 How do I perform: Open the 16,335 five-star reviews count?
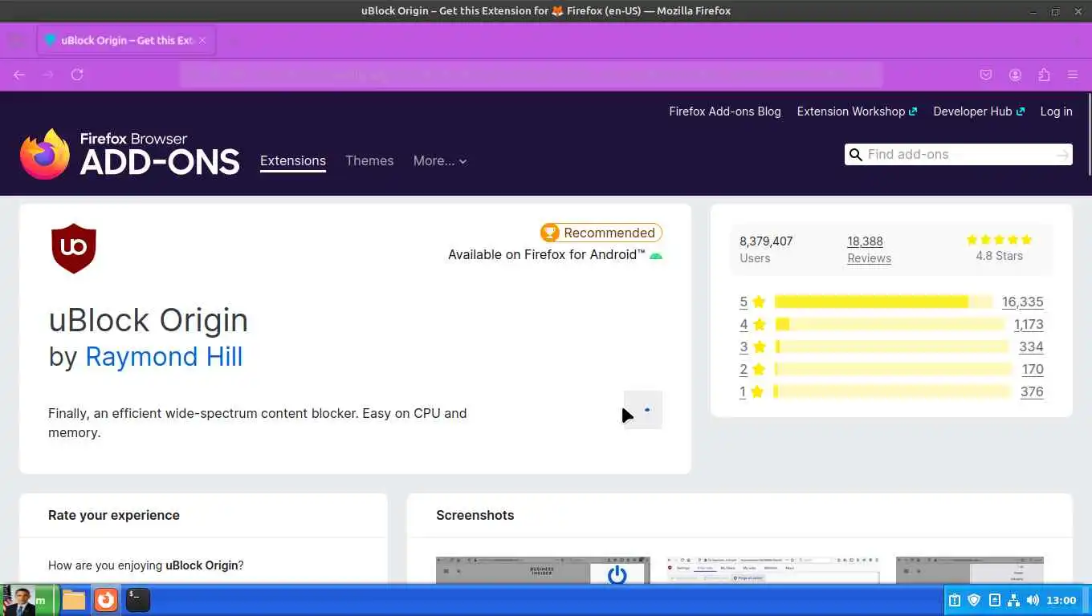click(x=1022, y=302)
